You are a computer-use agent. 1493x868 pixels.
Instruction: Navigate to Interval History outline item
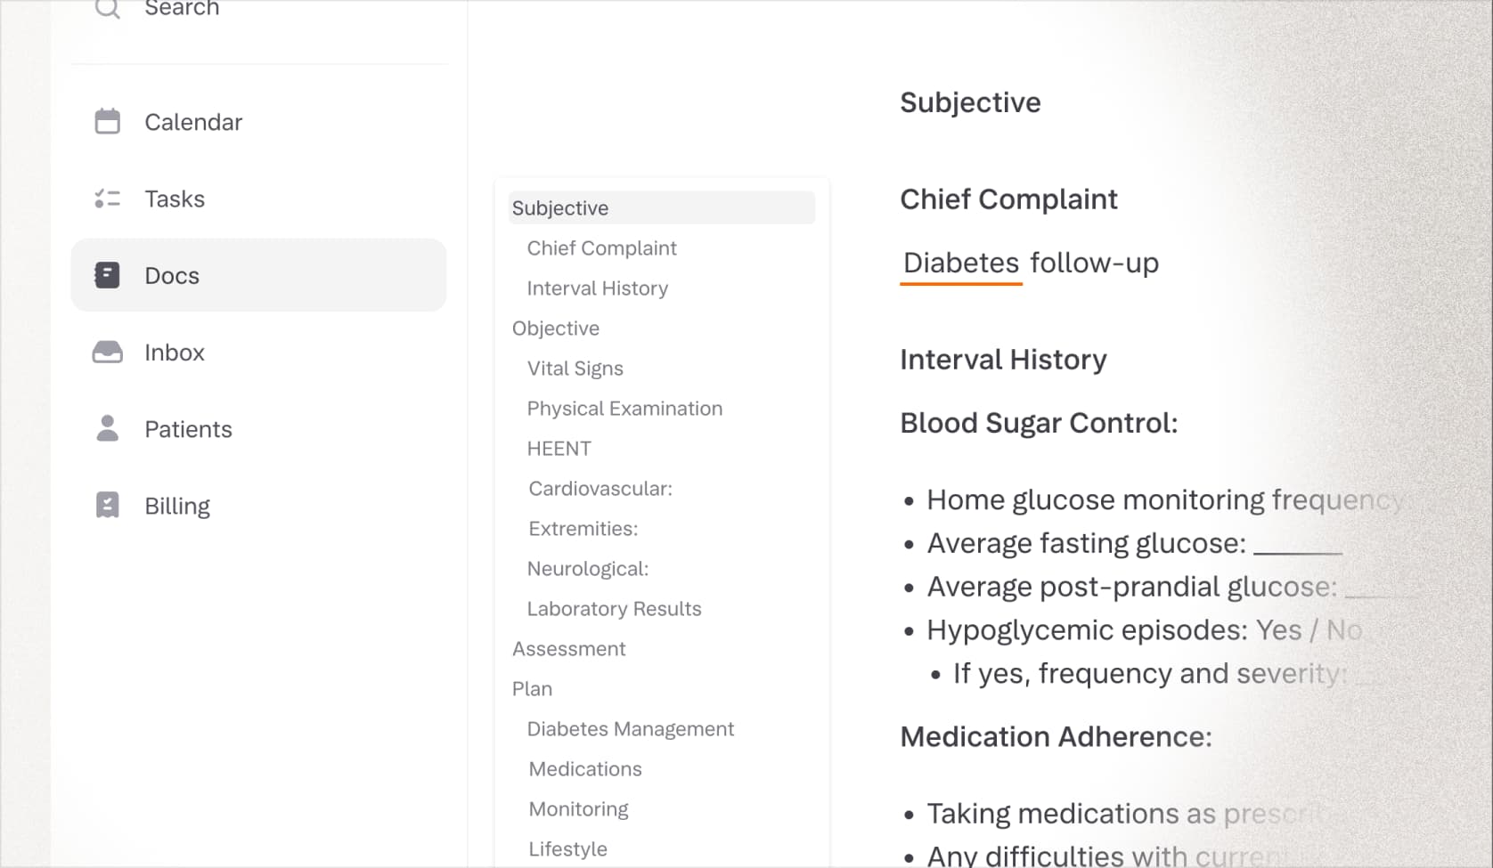click(597, 288)
